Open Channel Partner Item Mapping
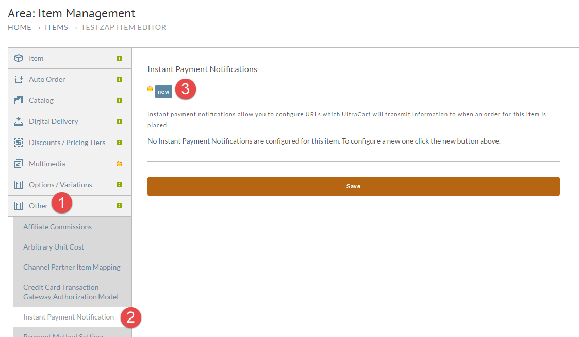Screen dimensions: 579x337 [x=72, y=267]
